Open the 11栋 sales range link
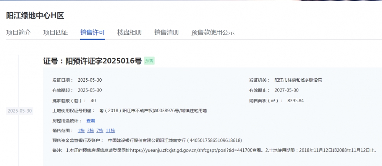 click(x=110, y=131)
